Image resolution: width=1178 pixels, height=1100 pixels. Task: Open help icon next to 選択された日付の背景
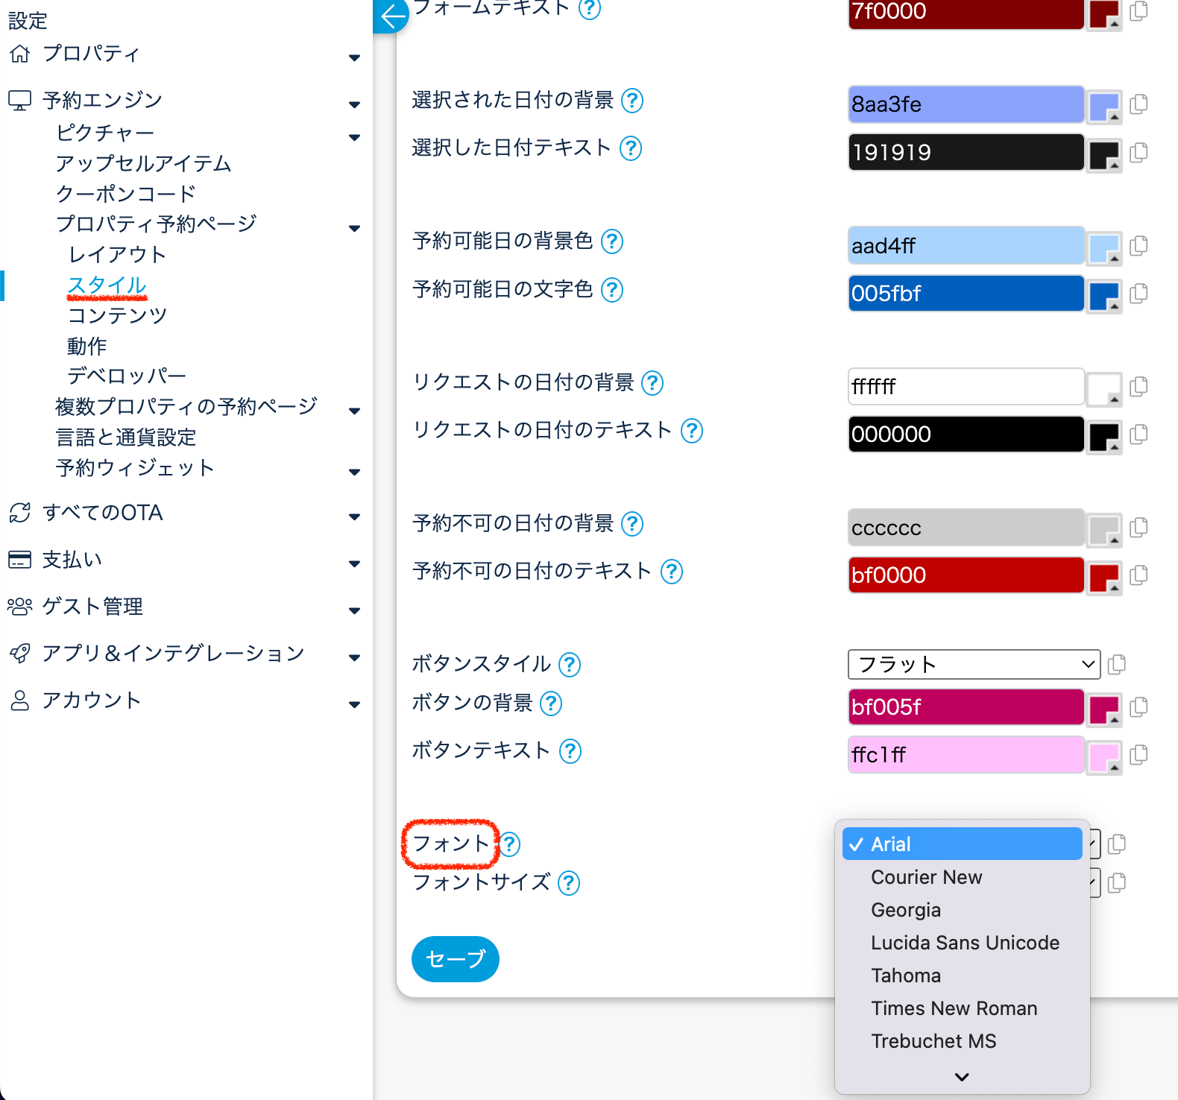point(632,101)
